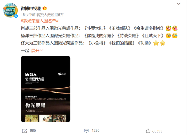
Task: Open the 微博电视剧 profile avatar
Action: pos(10,10)
